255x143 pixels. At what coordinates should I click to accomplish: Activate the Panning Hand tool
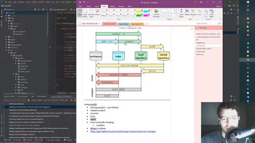click(x=91, y=13)
